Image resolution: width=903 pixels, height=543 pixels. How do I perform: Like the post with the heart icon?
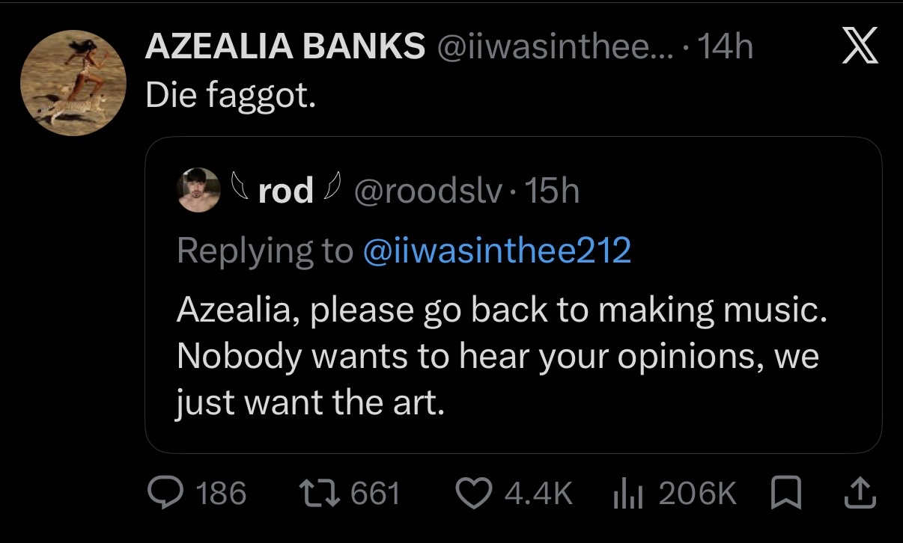475,494
